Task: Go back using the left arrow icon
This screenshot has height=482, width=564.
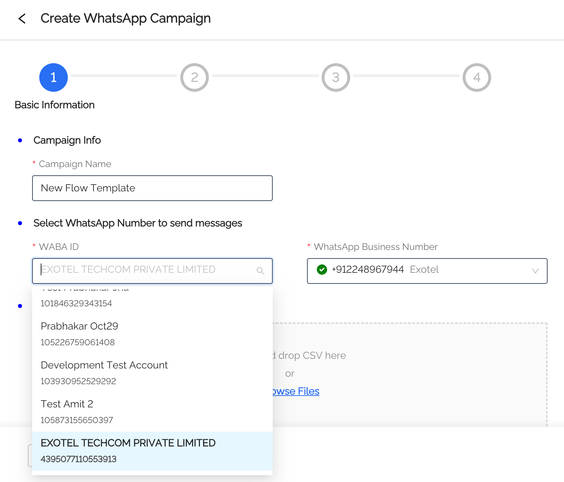Action: [x=22, y=19]
